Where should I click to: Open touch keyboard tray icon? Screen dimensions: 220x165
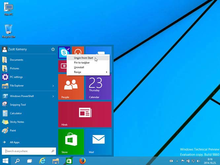pos(171,161)
